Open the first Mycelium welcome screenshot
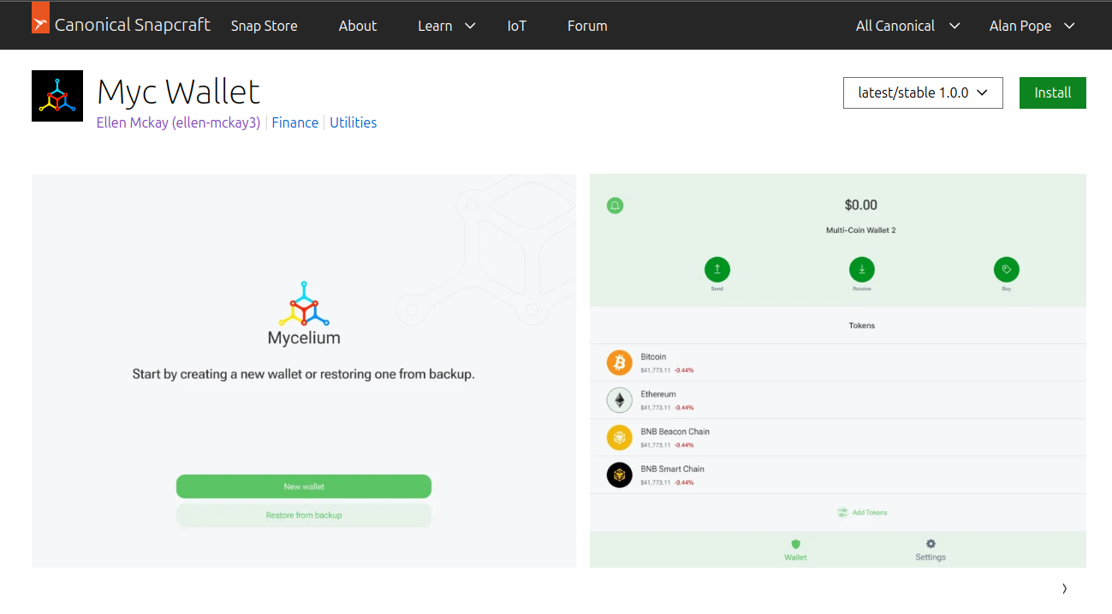The height and width of the screenshot is (614, 1112). click(304, 371)
